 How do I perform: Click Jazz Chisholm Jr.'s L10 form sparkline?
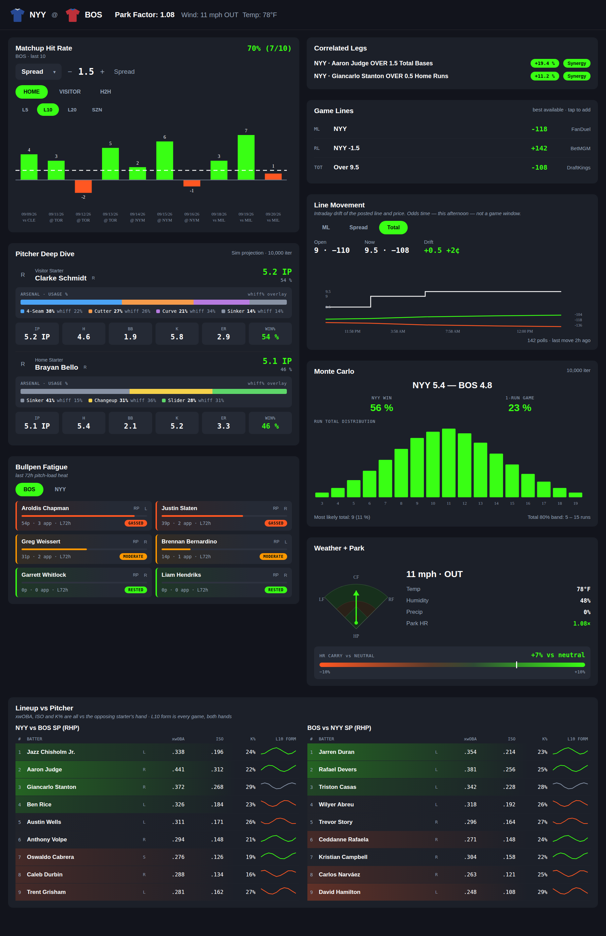[278, 751]
